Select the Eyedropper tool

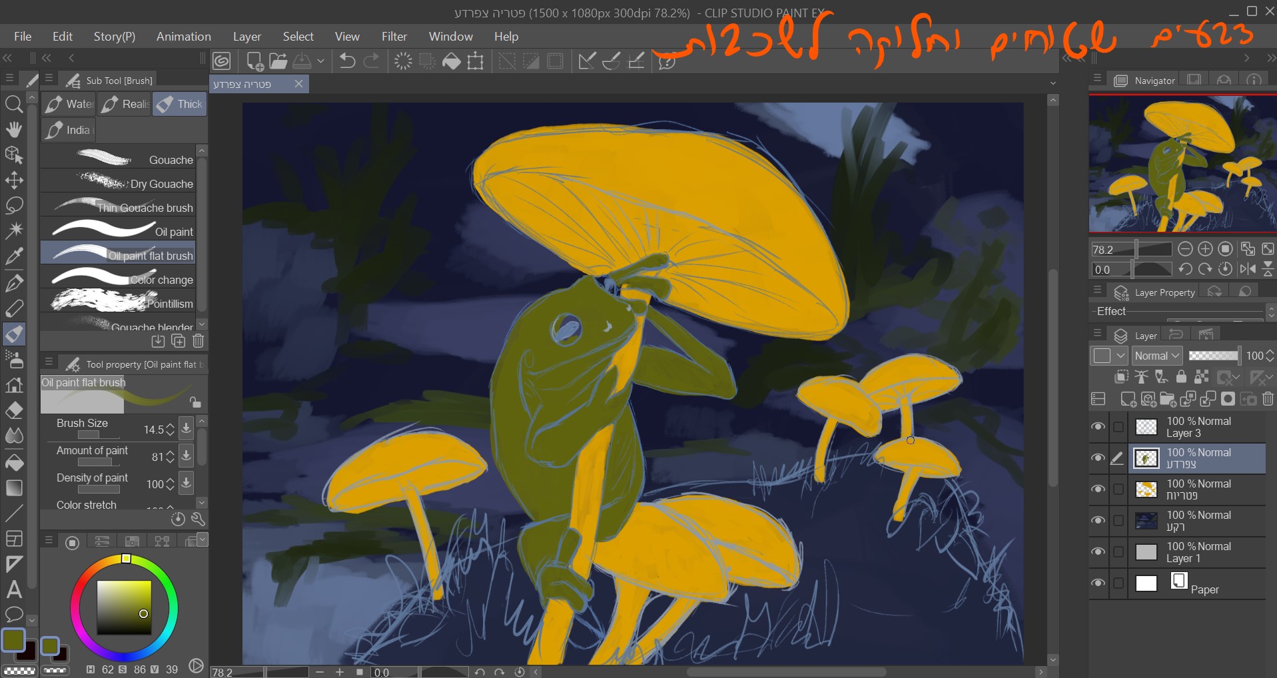point(14,256)
